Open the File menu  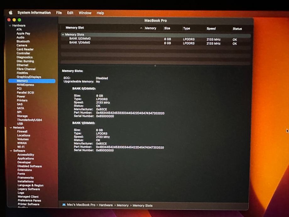[x=59, y=13]
